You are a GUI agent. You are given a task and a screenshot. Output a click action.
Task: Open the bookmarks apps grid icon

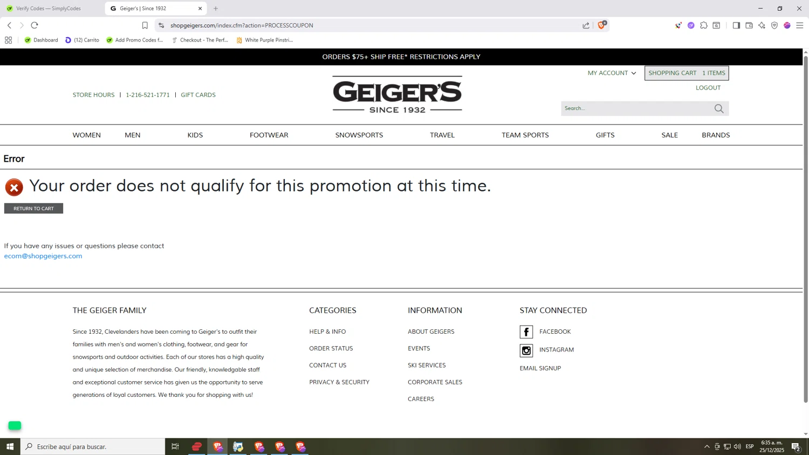pos(8,40)
